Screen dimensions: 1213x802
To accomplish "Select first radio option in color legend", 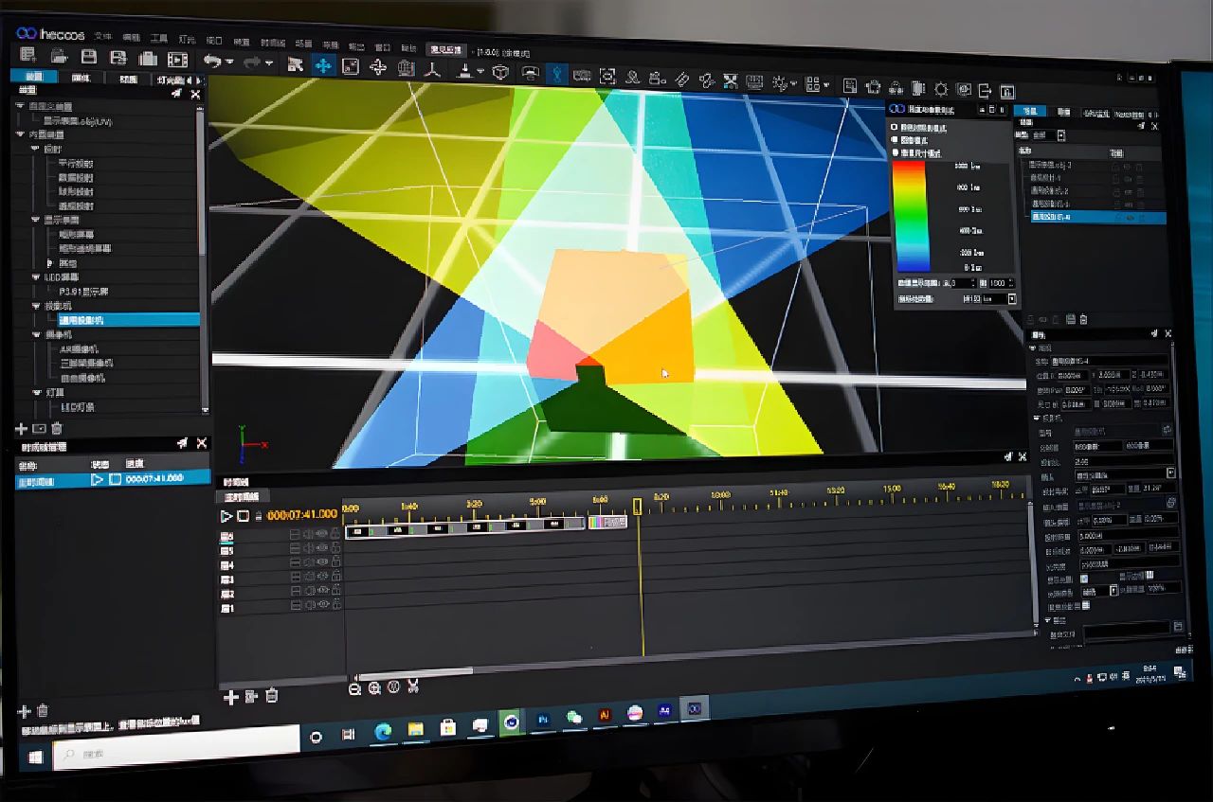I will 894,126.
